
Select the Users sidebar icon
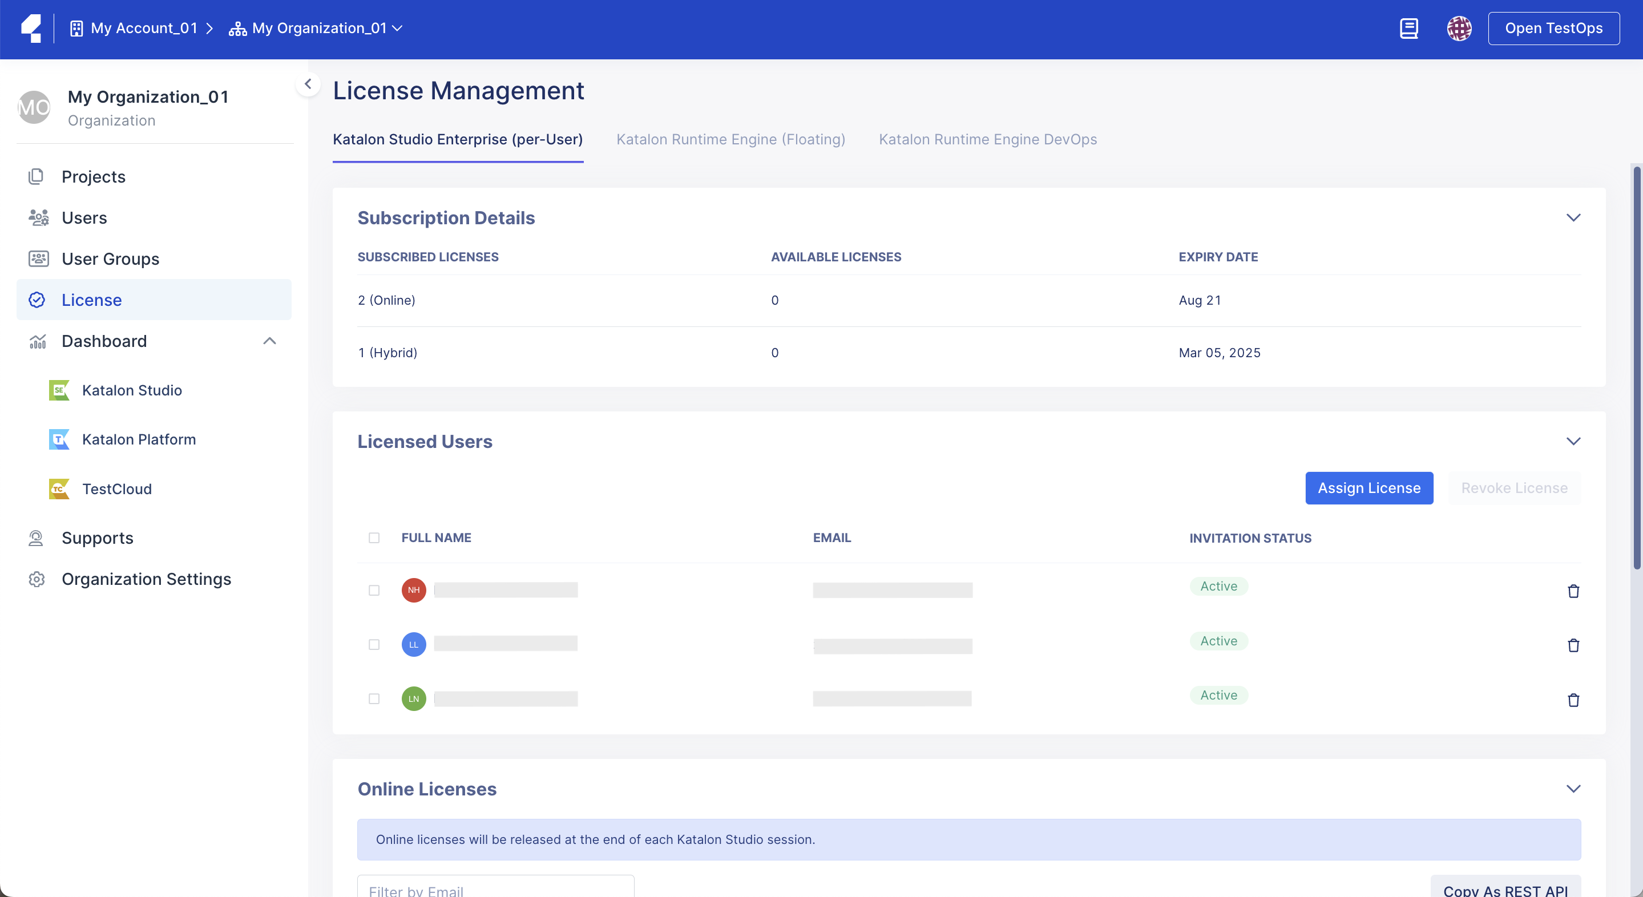click(x=38, y=217)
